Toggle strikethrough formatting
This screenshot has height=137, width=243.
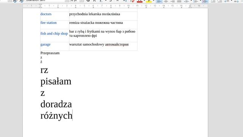point(110,1)
